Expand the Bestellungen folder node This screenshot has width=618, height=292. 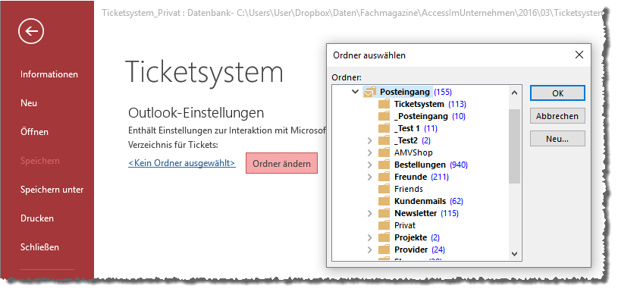369,165
